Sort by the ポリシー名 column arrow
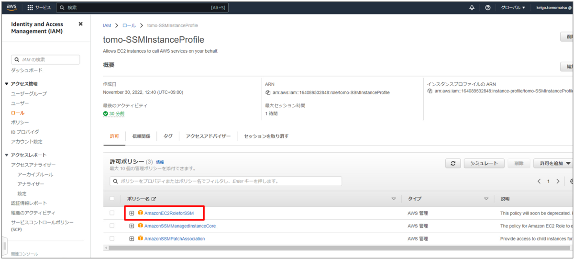Image resolution: width=574 pixels, height=260 pixels. coord(394,199)
